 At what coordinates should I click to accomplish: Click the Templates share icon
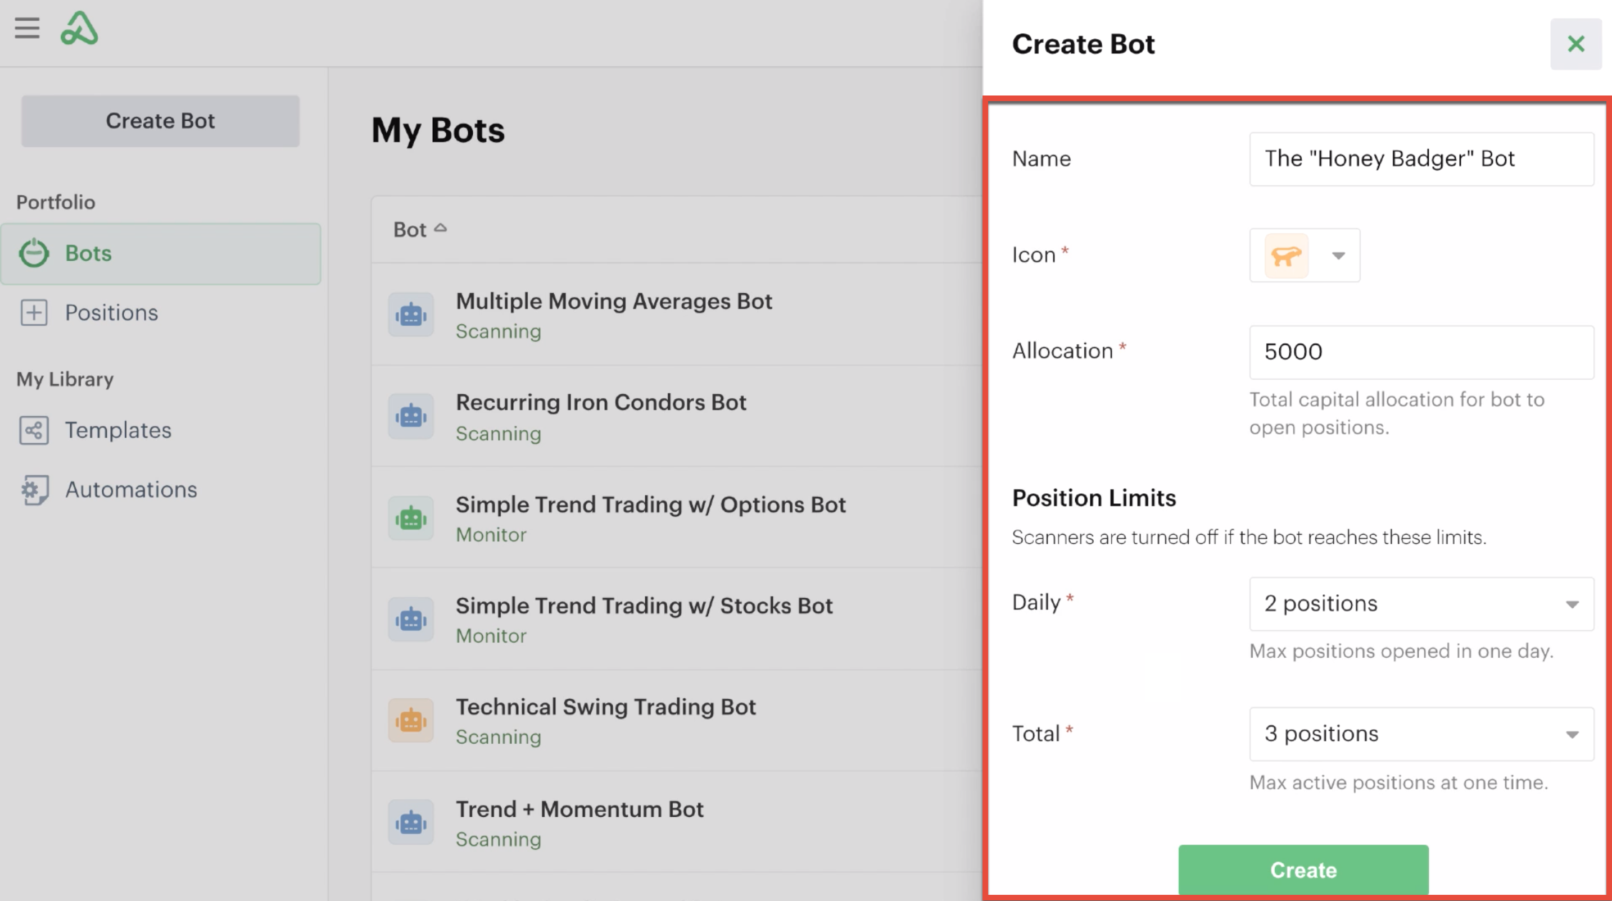[34, 430]
